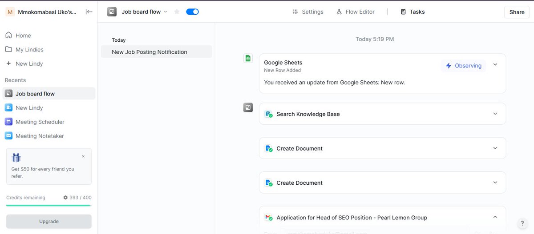Switch to the Tasks tab
The width and height of the screenshot is (534, 234).
click(x=413, y=12)
